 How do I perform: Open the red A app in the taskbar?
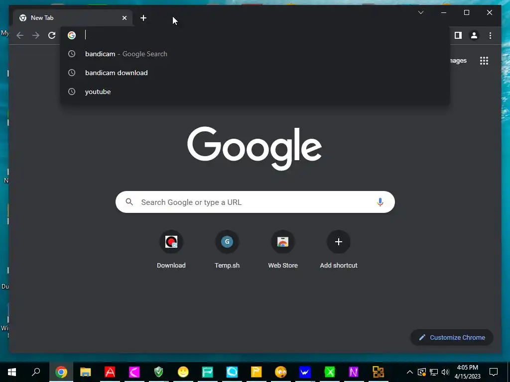click(x=110, y=372)
